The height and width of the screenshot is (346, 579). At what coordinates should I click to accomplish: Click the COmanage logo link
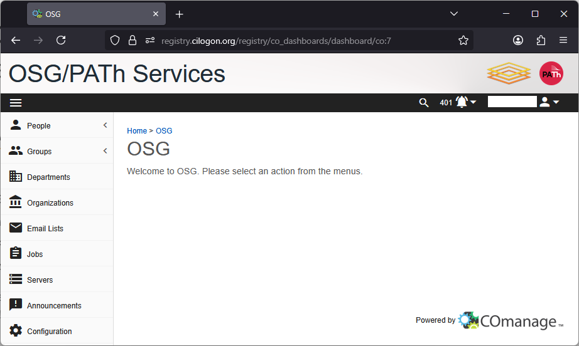click(511, 320)
